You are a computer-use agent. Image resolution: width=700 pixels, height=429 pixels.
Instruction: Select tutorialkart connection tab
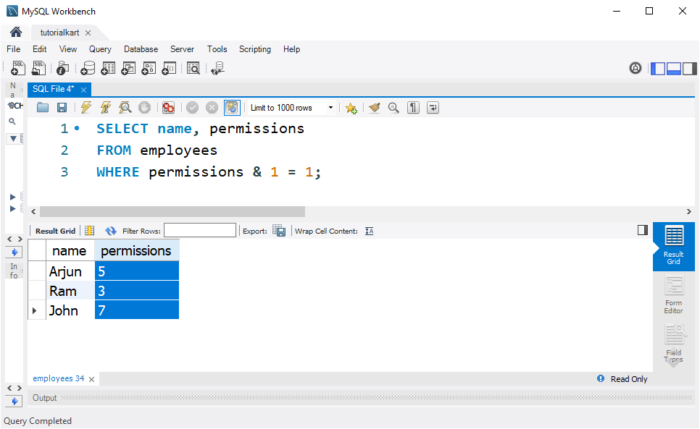tap(60, 33)
